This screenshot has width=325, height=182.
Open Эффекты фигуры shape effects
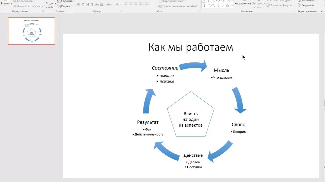pos(280,5)
